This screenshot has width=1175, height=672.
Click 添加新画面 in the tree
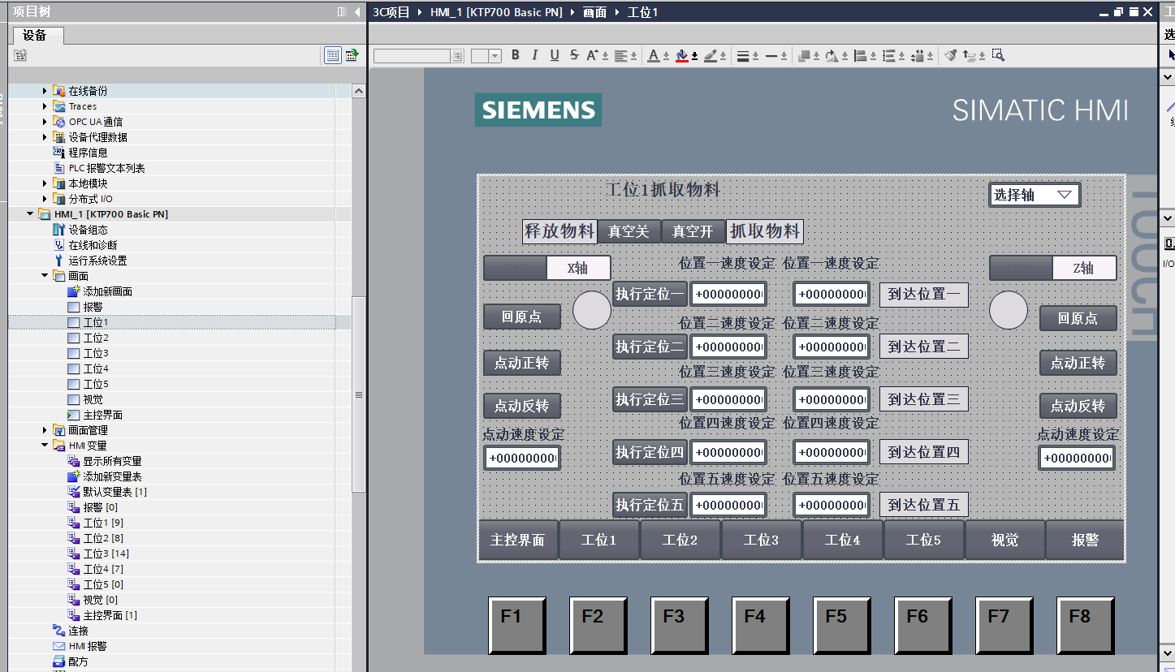click(107, 291)
